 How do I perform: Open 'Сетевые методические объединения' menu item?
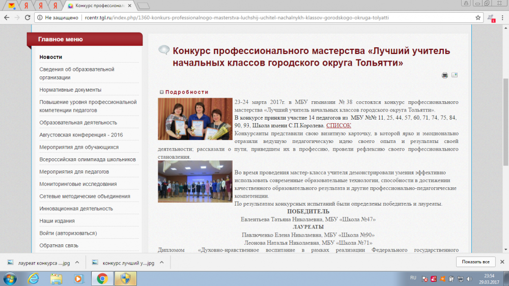[x=84, y=196]
